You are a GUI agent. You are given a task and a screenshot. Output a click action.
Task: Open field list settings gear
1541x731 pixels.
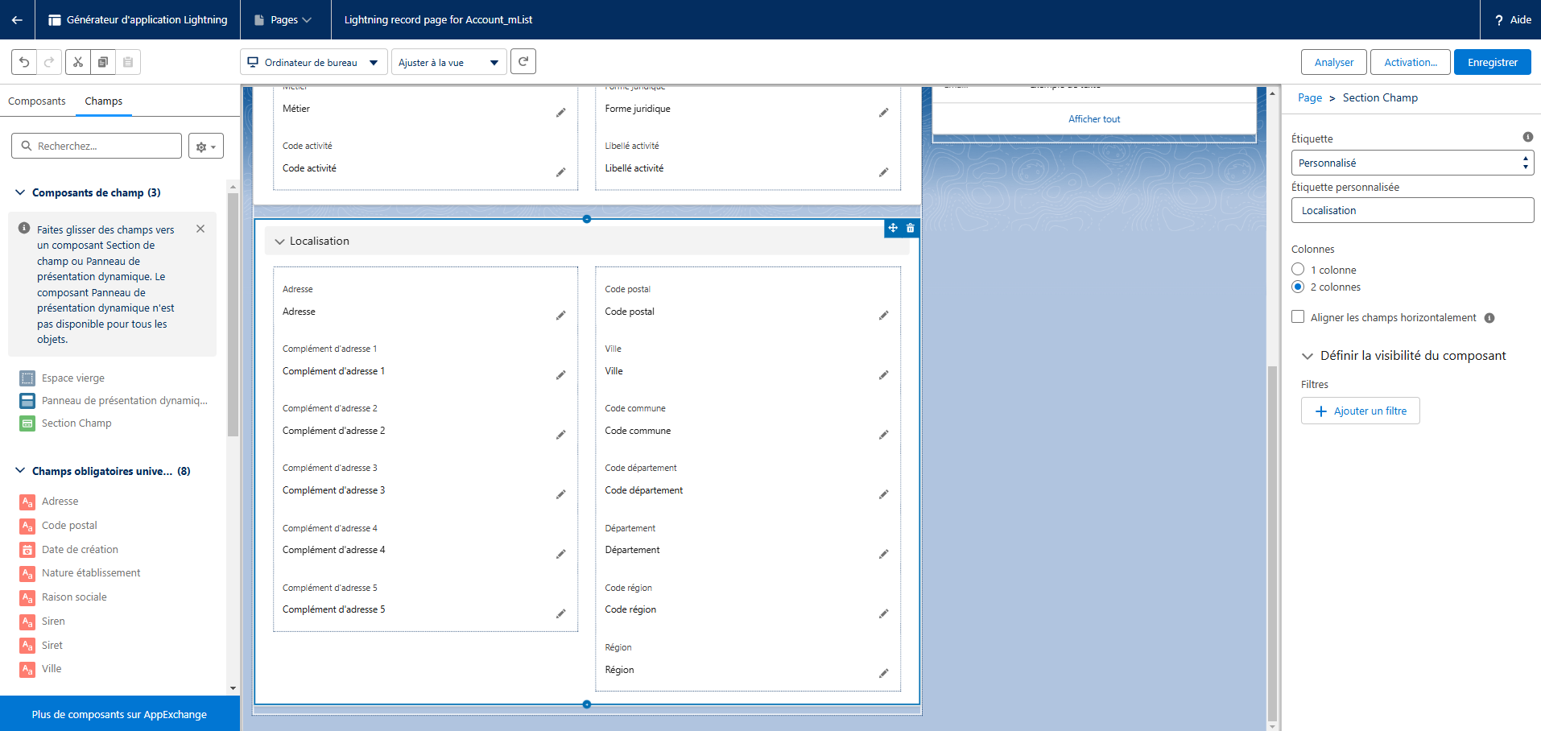coord(206,147)
